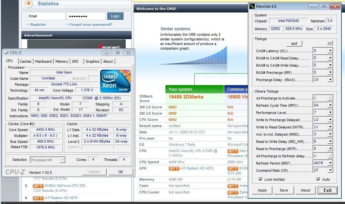
Task: Click the Core Speed 4455.4 MHz value
Action: point(46,129)
